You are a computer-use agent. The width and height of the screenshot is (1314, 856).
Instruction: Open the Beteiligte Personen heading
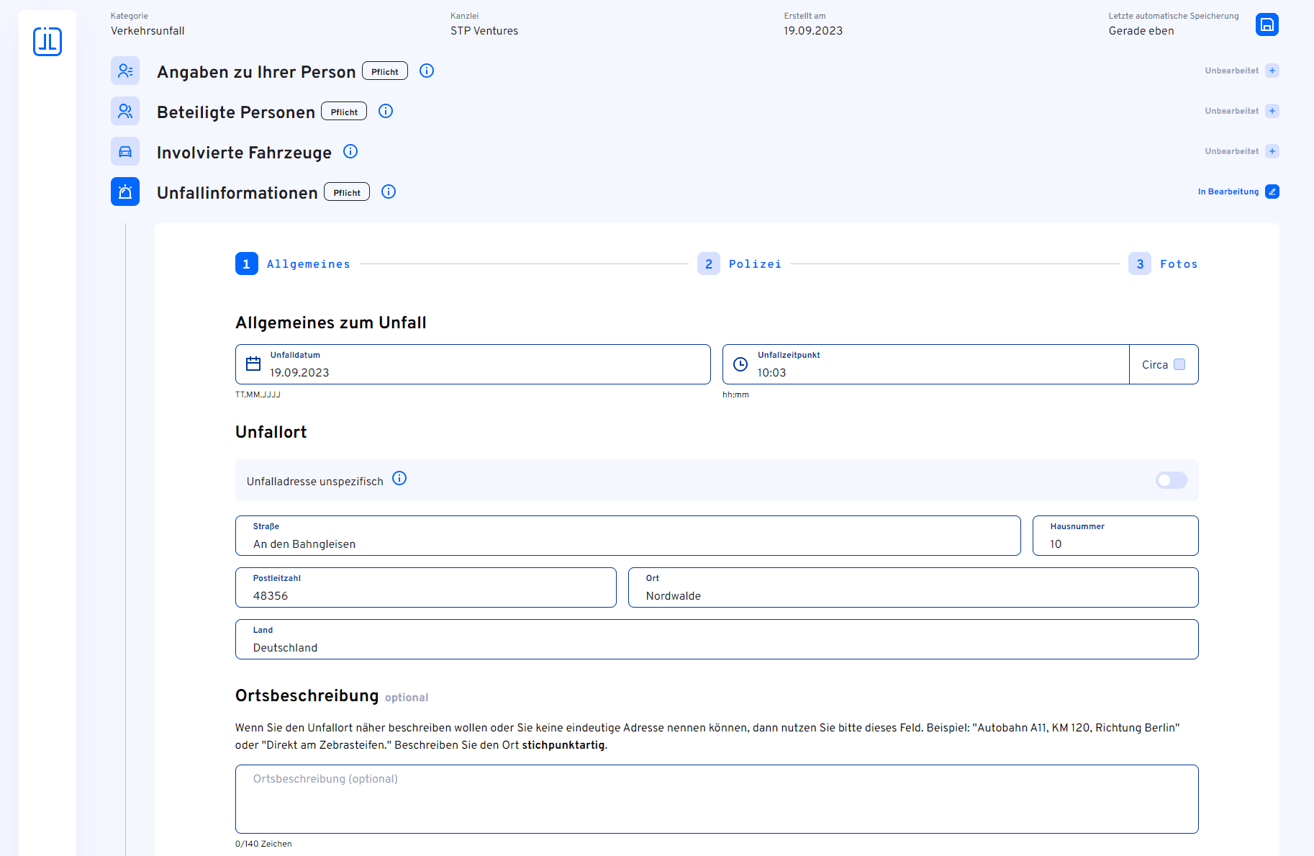point(236,112)
